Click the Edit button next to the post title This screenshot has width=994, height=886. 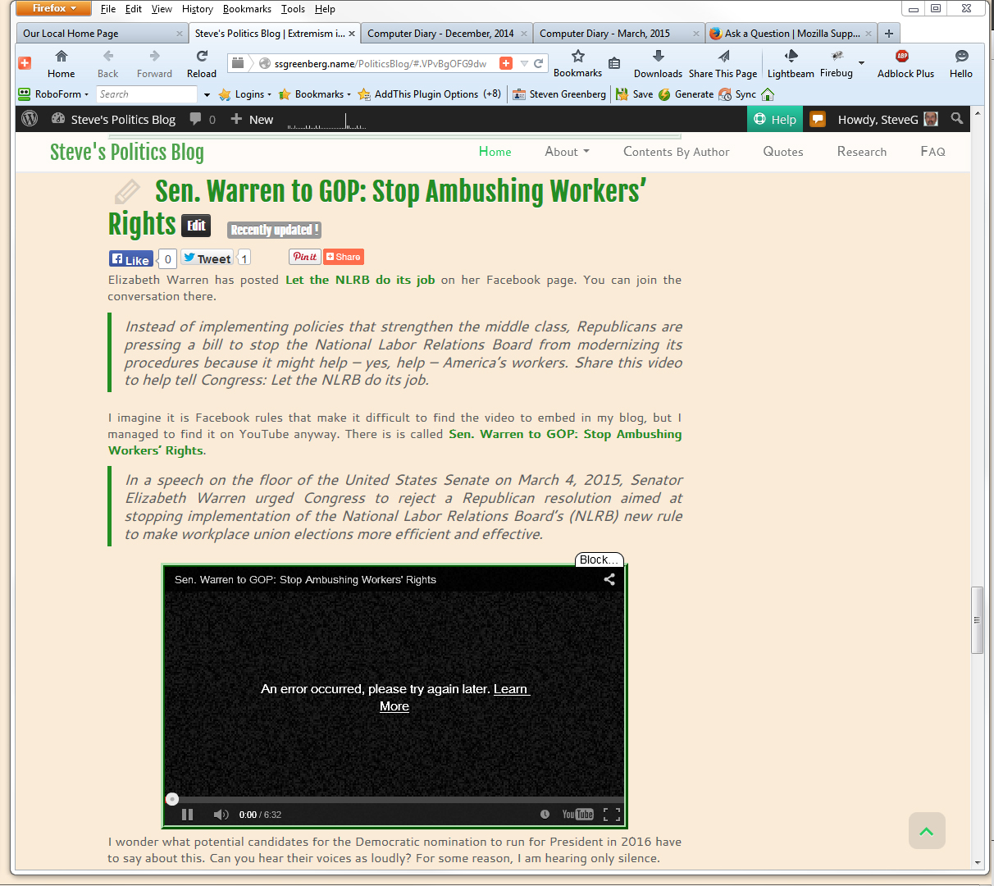[195, 225]
